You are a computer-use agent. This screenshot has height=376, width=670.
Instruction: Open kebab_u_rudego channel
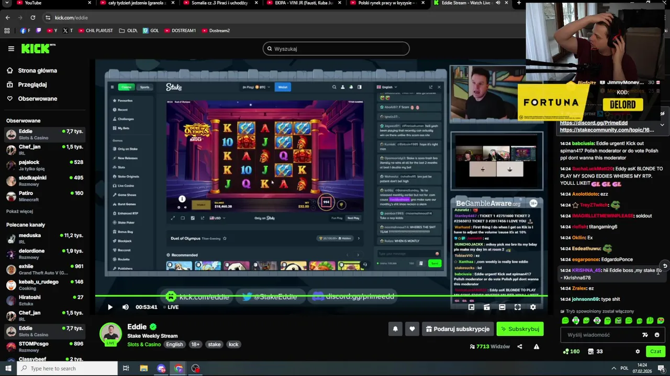tap(45, 285)
